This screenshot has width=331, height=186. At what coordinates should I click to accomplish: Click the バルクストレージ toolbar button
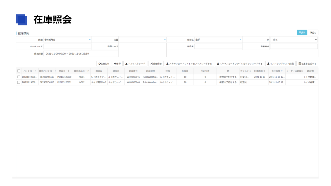(135, 64)
